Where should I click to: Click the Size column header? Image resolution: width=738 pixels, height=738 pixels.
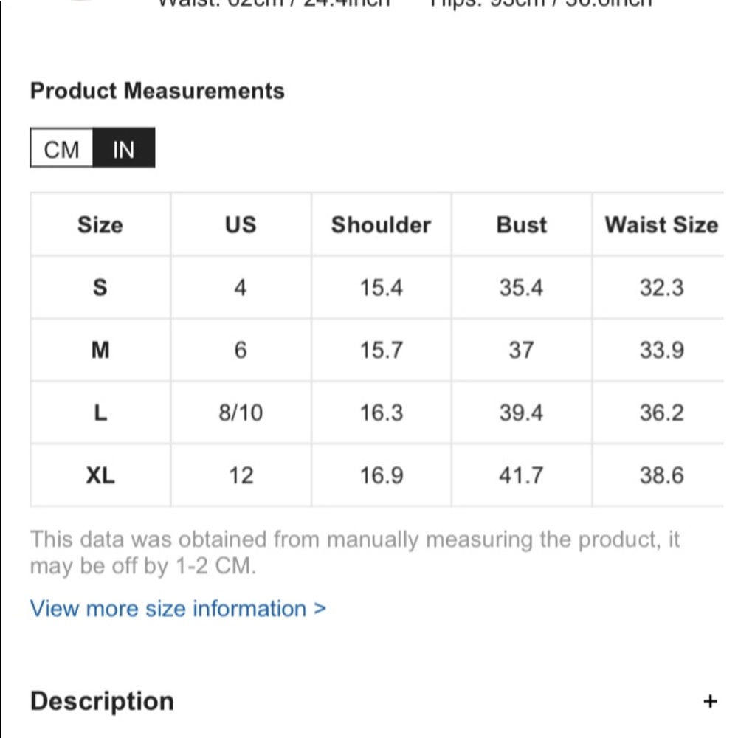point(100,225)
